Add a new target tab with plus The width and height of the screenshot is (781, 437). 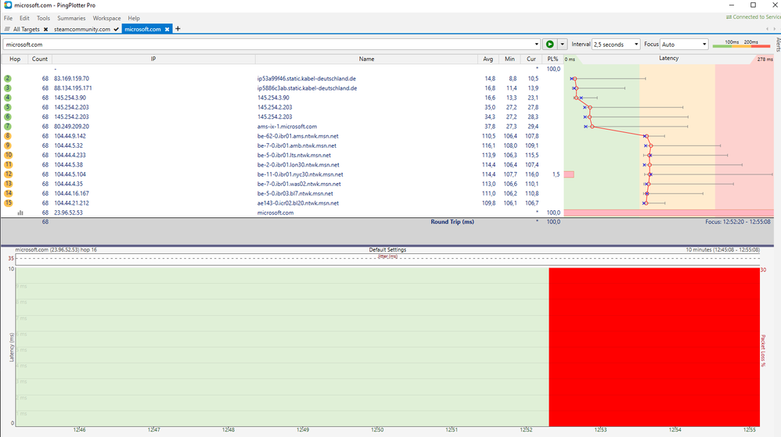tap(178, 29)
